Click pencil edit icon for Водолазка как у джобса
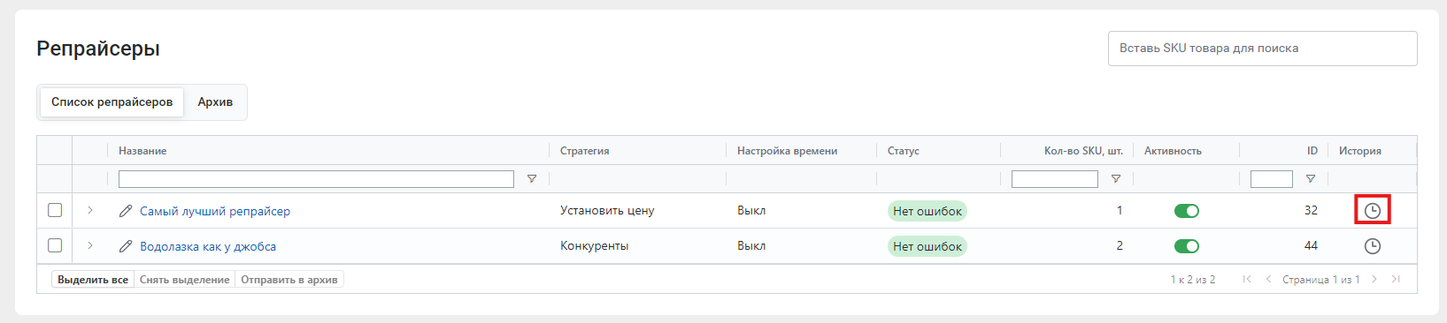 pos(126,246)
